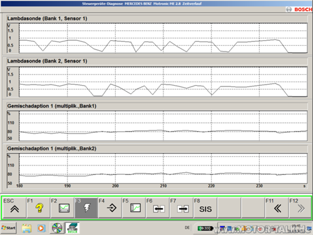The width and height of the screenshot is (313, 235).
Task: Open the disc icon in taskbar
Action: pos(57,228)
